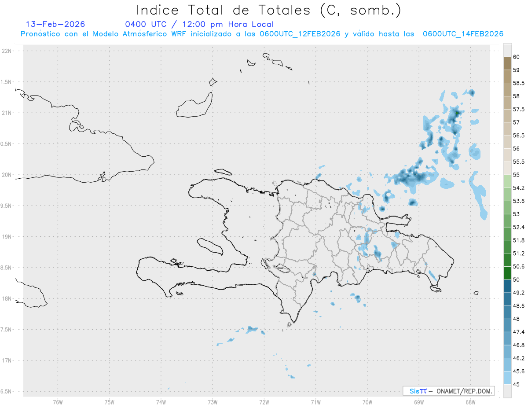
Task: Click the pale green swatch between 54.2 and 55
Action: [507, 181]
